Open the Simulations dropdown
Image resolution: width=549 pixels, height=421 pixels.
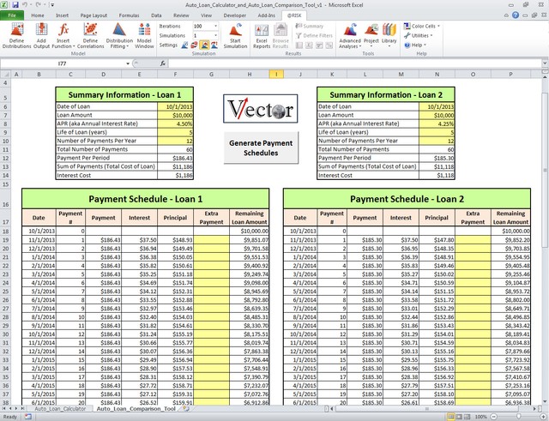click(215, 36)
